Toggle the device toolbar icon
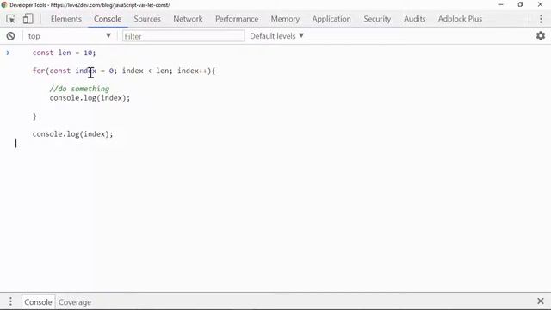The image size is (551, 310). point(28,19)
